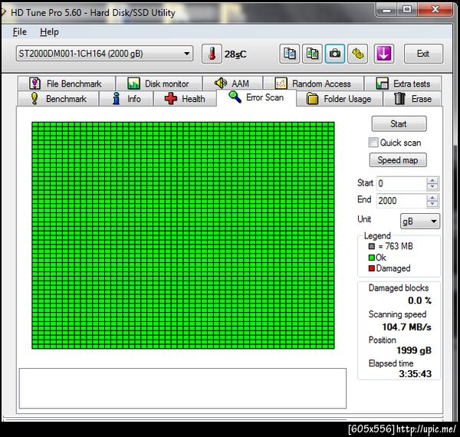Switch to the Health tab
The width and height of the screenshot is (460, 437).
[x=185, y=99]
